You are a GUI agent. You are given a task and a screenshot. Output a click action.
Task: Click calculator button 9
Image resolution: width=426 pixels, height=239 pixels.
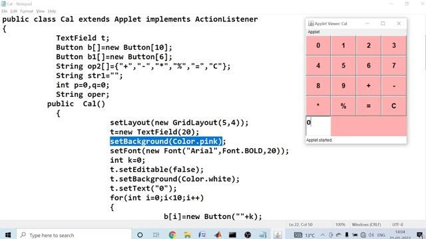click(x=343, y=86)
